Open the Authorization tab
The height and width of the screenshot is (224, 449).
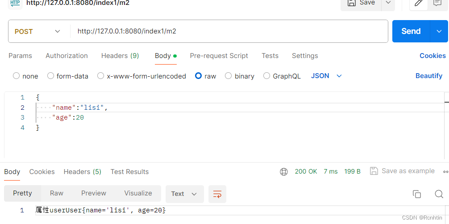click(x=67, y=56)
